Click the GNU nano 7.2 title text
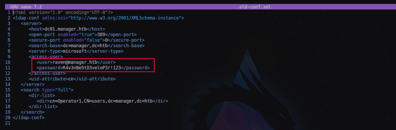396x130 pixels. pos(26,7)
